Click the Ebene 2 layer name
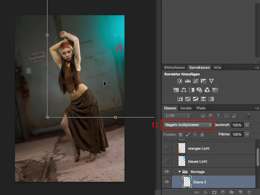Viewport: 260px width, 195px height. click(200, 182)
